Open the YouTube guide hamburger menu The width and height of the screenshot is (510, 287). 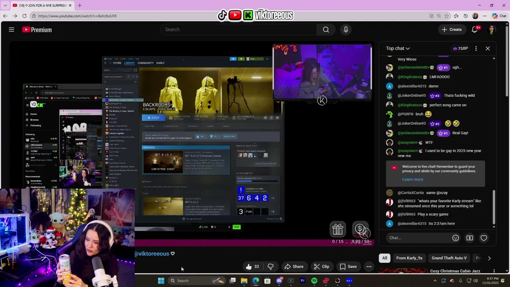pyautogui.click(x=12, y=29)
